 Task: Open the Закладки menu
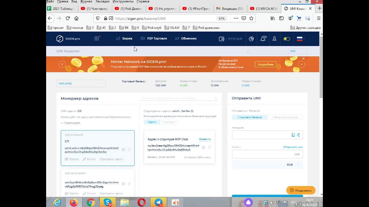pyautogui.click(x=102, y=1)
